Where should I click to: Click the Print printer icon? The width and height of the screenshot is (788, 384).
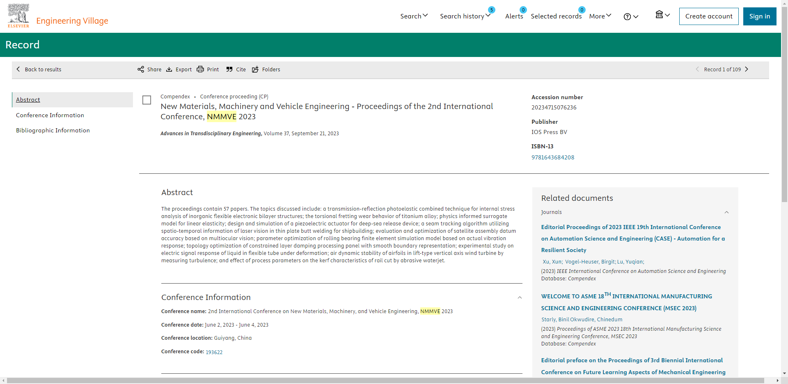(x=200, y=69)
